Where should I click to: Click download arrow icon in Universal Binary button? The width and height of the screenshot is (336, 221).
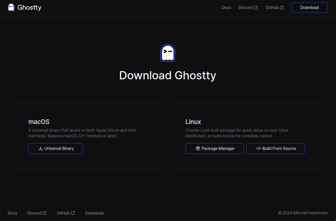point(41,148)
